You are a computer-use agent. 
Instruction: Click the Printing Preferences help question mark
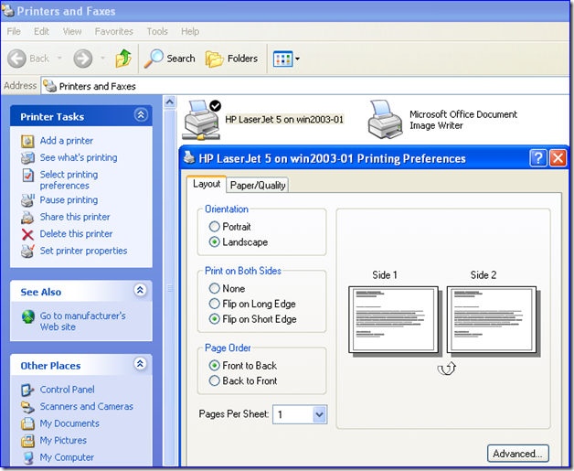538,158
